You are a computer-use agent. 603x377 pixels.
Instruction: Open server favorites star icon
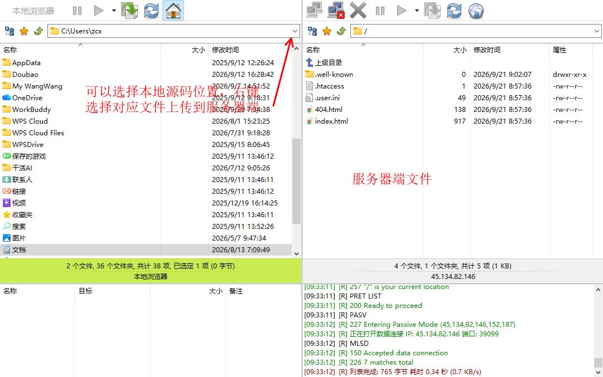[327, 31]
